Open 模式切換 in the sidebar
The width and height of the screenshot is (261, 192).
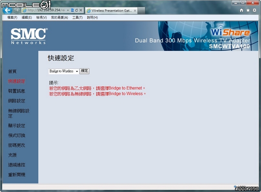coord(16,135)
